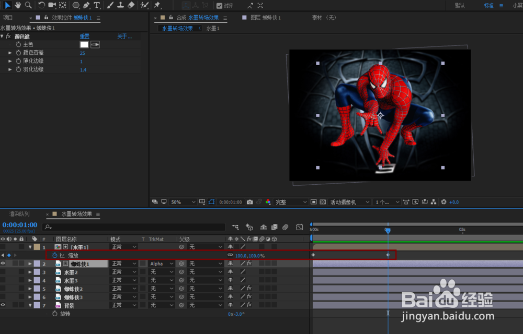Select the Pen tool
The width and height of the screenshot is (523, 334).
coord(86,5)
